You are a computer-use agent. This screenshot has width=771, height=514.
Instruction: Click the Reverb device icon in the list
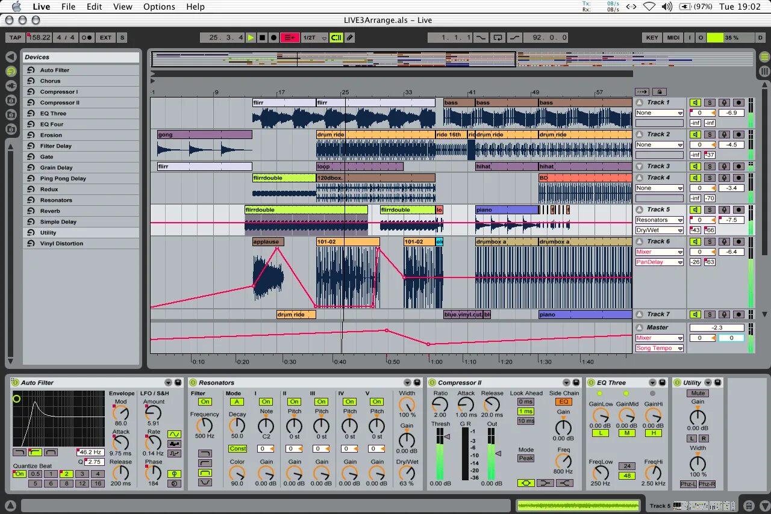[31, 211]
